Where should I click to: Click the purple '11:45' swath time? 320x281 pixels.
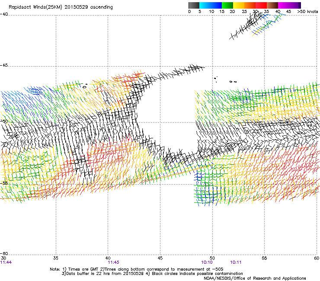[113, 262]
